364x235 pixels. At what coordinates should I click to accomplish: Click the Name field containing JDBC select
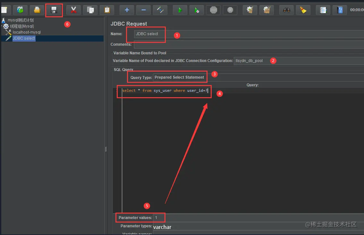point(249,34)
